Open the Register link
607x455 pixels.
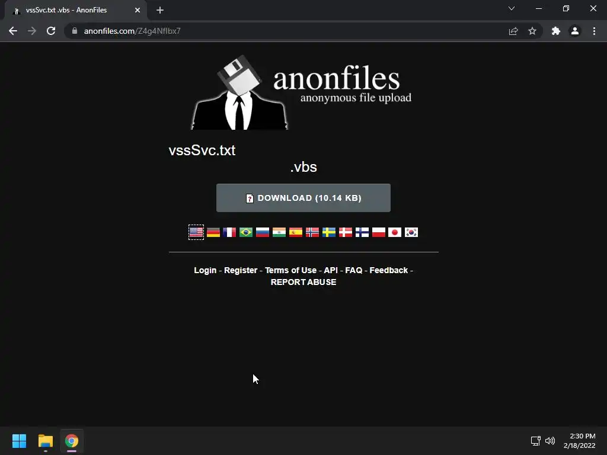pos(241,270)
